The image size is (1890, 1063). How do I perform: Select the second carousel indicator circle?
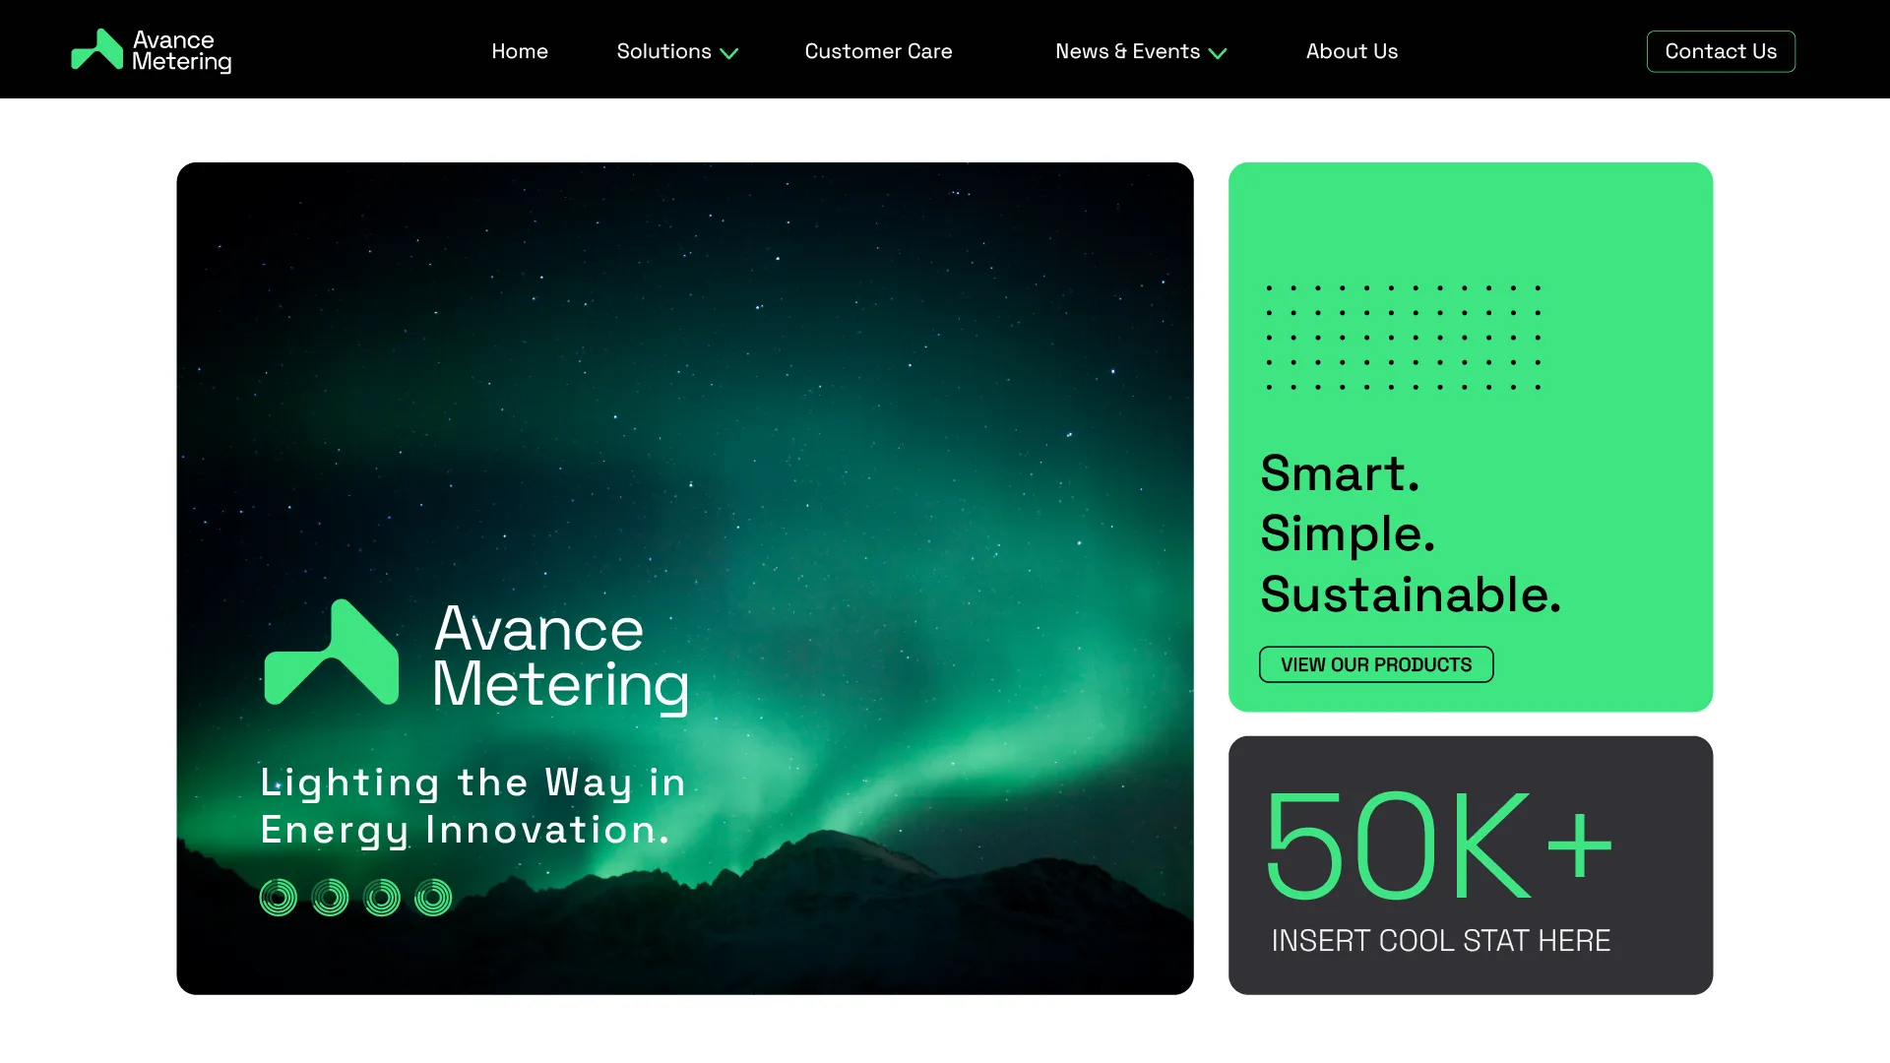[x=330, y=898]
